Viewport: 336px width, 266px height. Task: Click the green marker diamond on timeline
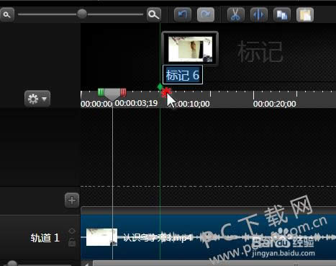click(x=160, y=87)
